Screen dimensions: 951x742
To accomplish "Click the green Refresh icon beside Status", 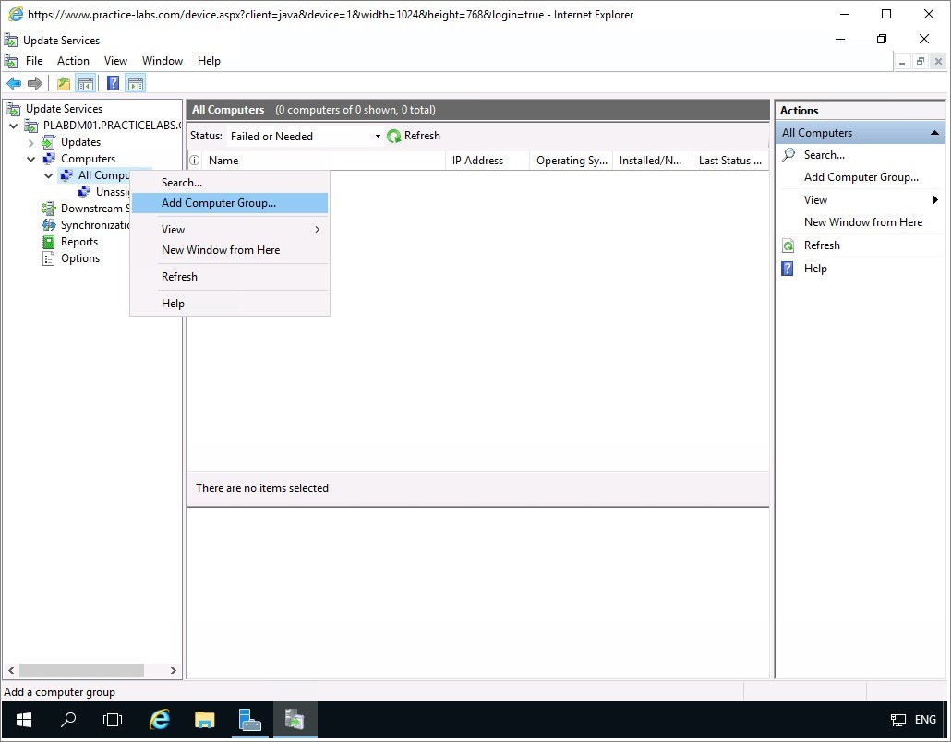I will pyautogui.click(x=394, y=137).
